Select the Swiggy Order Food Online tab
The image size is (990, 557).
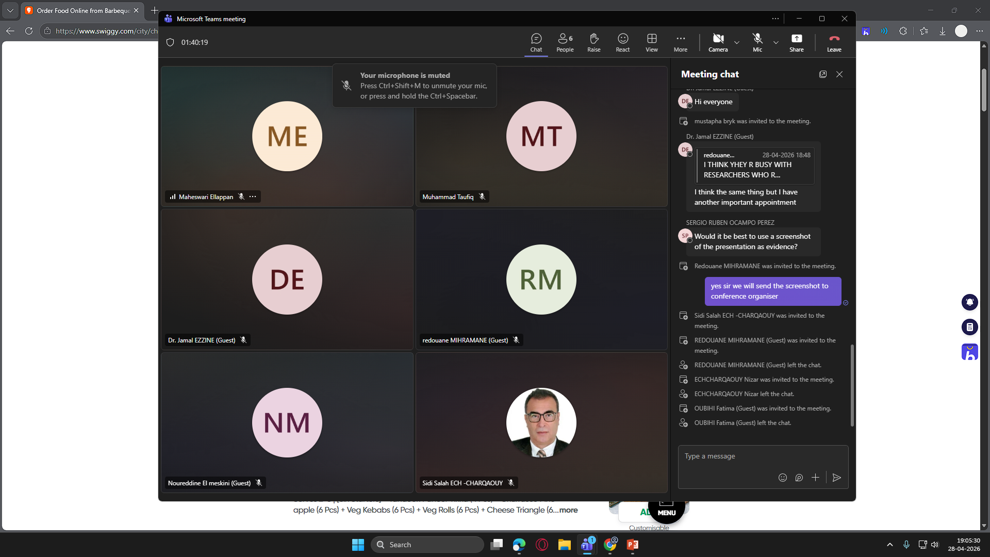coord(82,10)
